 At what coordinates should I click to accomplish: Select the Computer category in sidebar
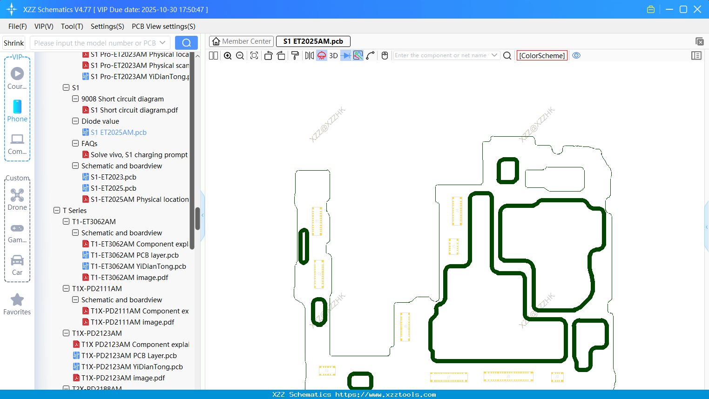pos(17,144)
